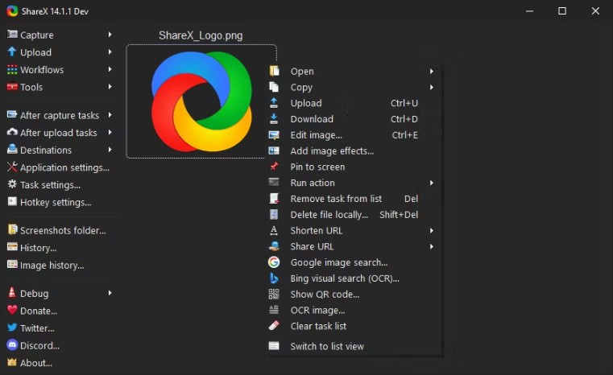613x375 pixels.
Task: Select Edit image from context menu
Action: click(316, 135)
